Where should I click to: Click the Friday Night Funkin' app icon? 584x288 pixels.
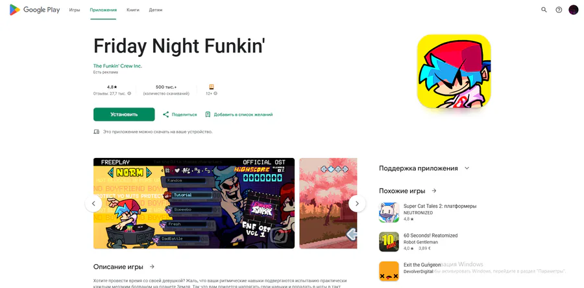(454, 71)
